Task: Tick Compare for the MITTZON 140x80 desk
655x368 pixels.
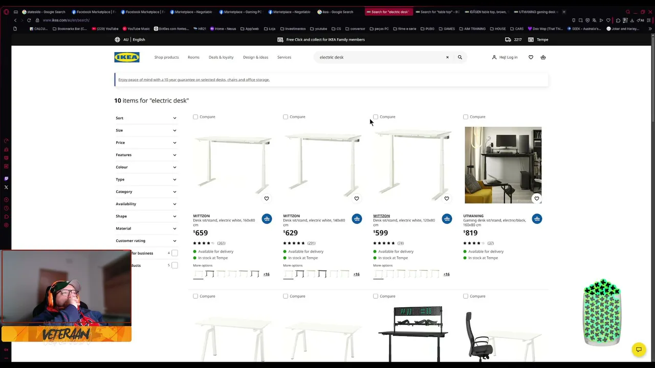Action: [286, 117]
